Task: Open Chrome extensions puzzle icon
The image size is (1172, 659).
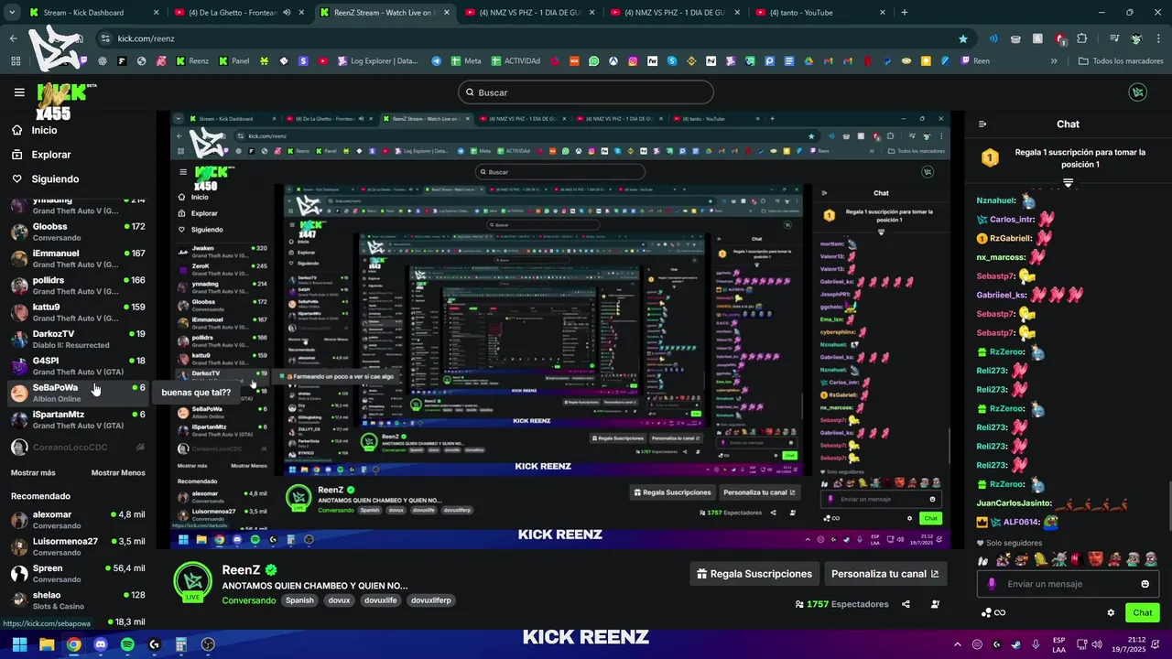Action: click(x=1081, y=38)
